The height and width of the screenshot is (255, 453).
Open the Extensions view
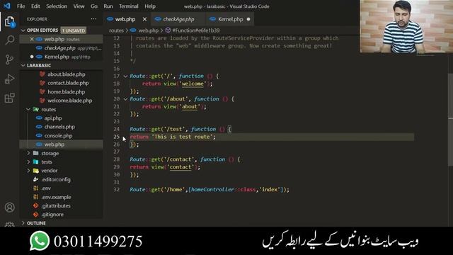pos(9,98)
